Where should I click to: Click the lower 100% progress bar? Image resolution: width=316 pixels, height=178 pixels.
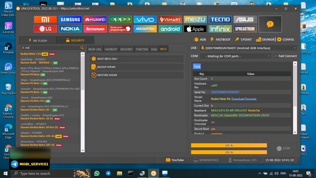click(229, 152)
